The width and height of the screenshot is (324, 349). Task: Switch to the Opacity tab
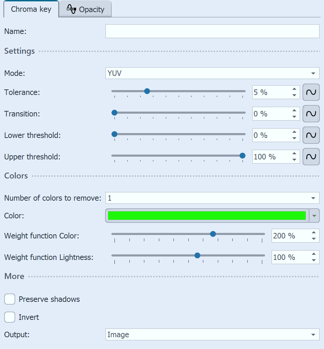85,9
